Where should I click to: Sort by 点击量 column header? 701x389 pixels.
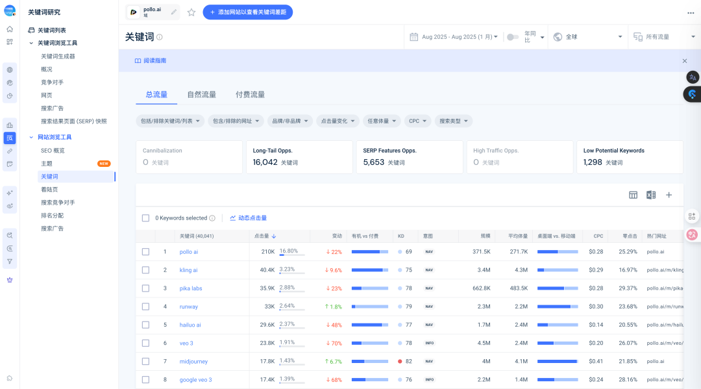(265, 236)
